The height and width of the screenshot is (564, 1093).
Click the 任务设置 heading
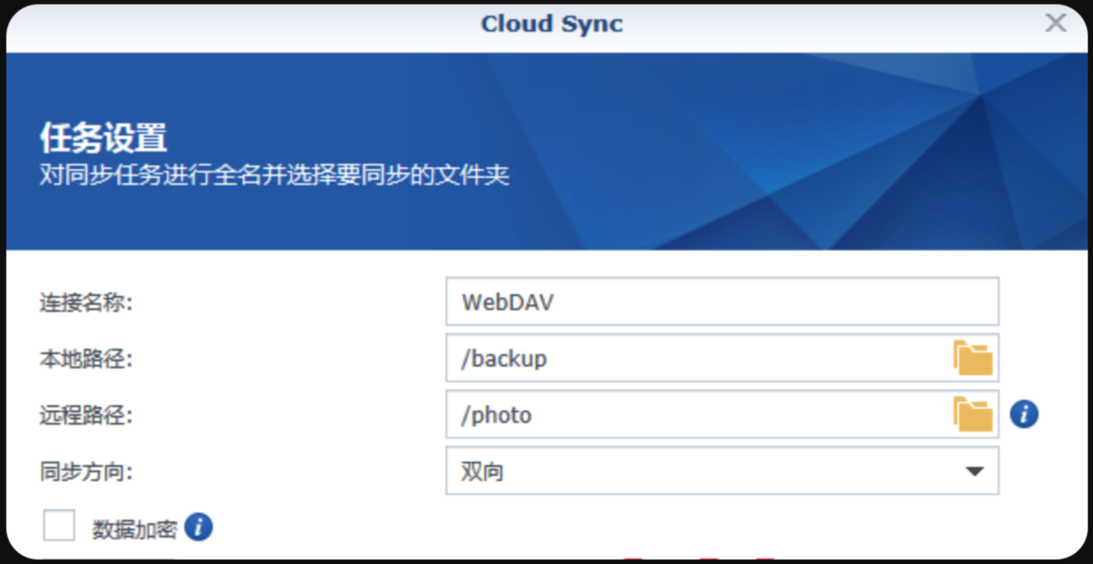click(104, 137)
